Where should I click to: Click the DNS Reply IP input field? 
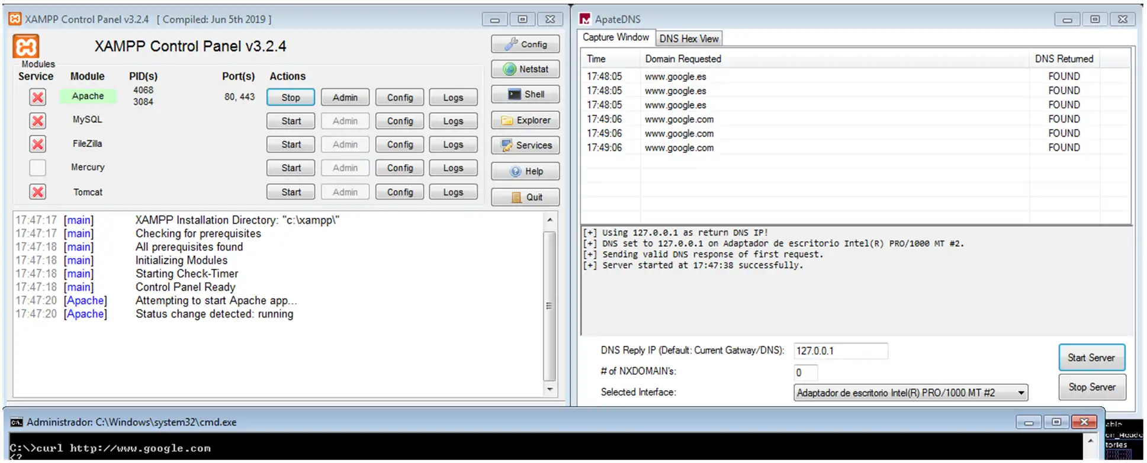[x=840, y=351]
